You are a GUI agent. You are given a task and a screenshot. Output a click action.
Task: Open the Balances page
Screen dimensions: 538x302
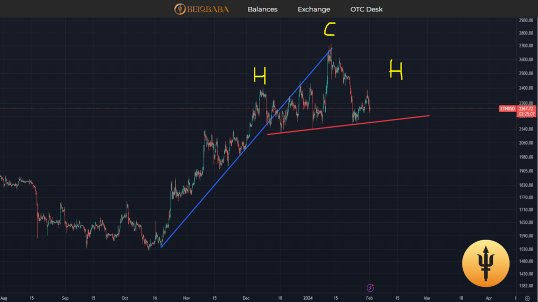tap(262, 9)
